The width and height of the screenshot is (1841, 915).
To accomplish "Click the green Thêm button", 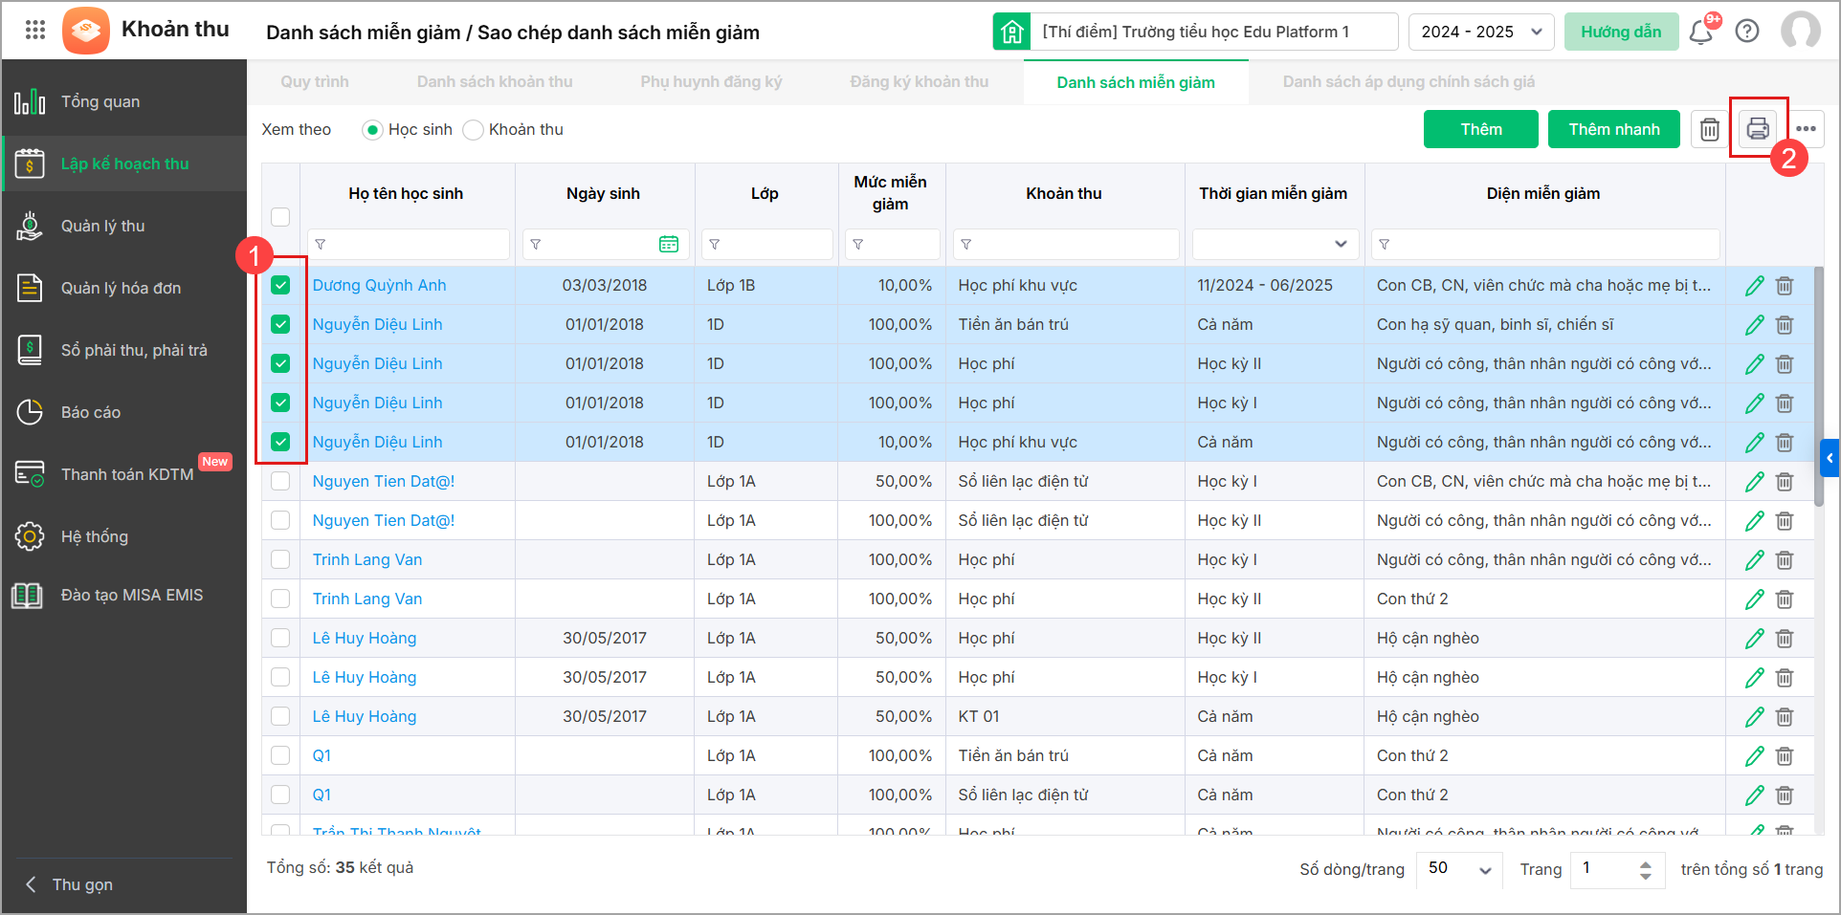I will (1480, 129).
